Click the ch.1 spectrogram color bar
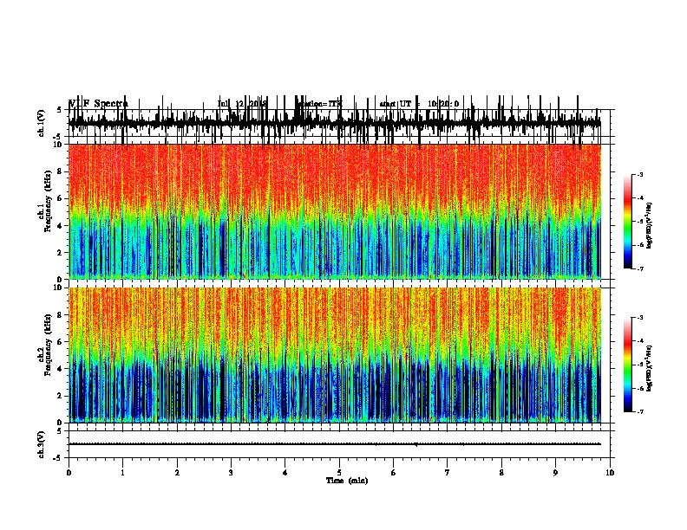Screen dimensions: 687x530 628,222
